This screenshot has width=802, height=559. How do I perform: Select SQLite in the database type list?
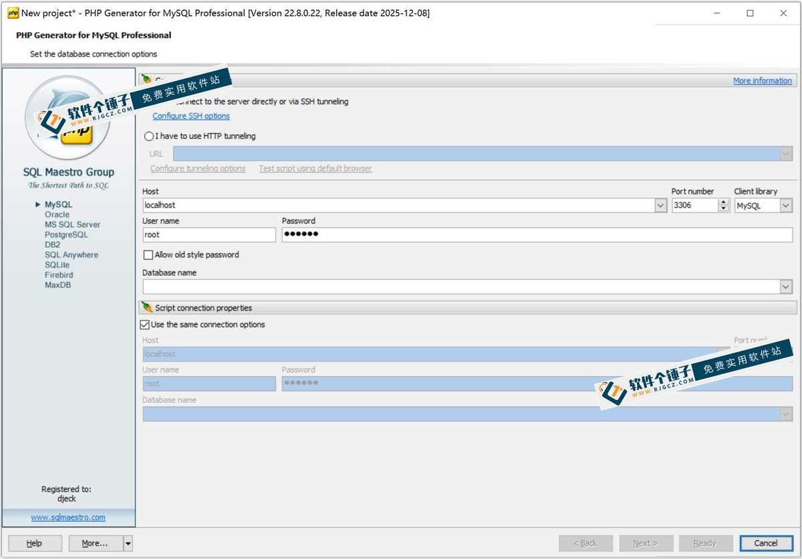(57, 264)
